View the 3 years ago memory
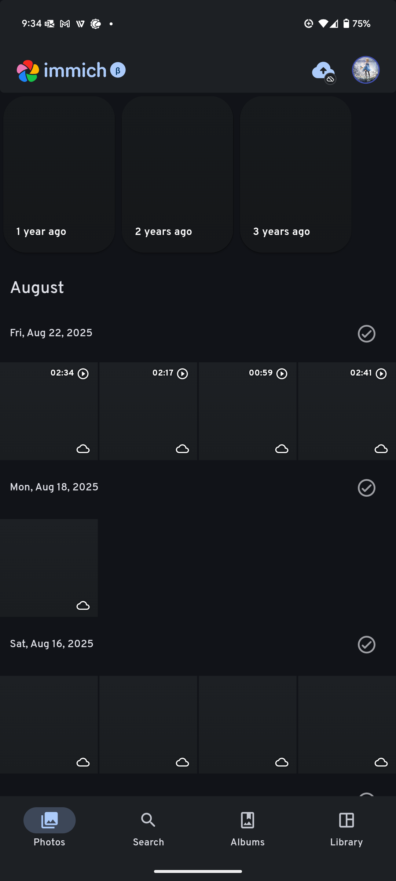Screen dimensions: 396x881 point(296,174)
